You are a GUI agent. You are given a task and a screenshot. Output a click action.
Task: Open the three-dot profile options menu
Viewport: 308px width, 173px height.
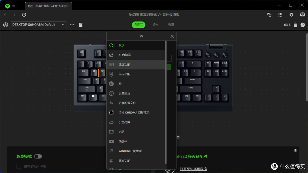[72, 25]
